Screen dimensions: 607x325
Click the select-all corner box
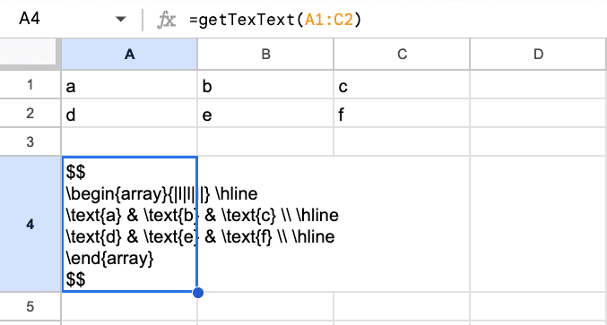(30, 54)
